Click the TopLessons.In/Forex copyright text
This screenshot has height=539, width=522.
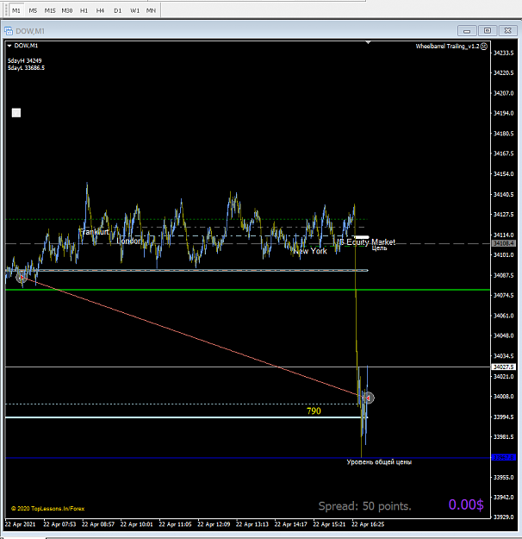pos(47,509)
